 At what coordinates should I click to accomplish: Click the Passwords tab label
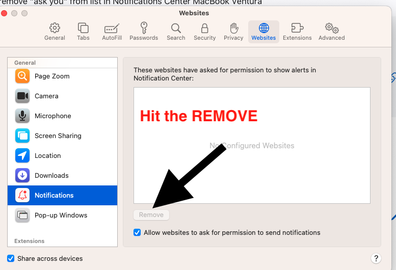144,38
